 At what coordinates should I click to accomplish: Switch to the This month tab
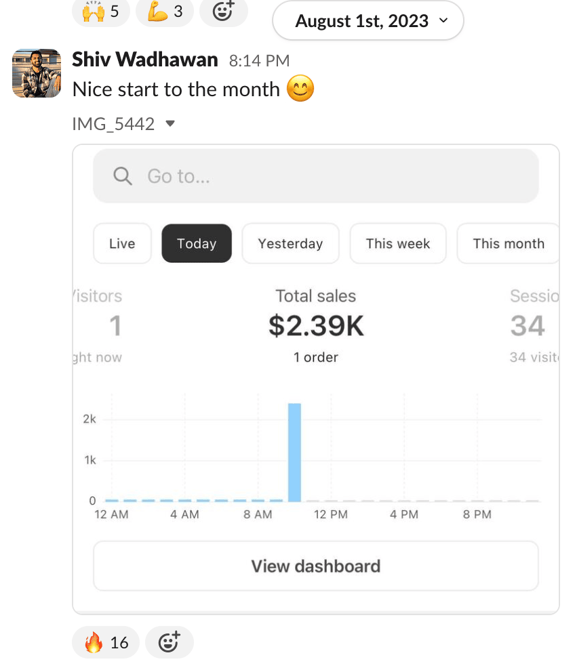(x=508, y=243)
